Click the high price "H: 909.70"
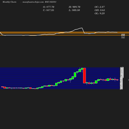 click(x=75, y=7)
